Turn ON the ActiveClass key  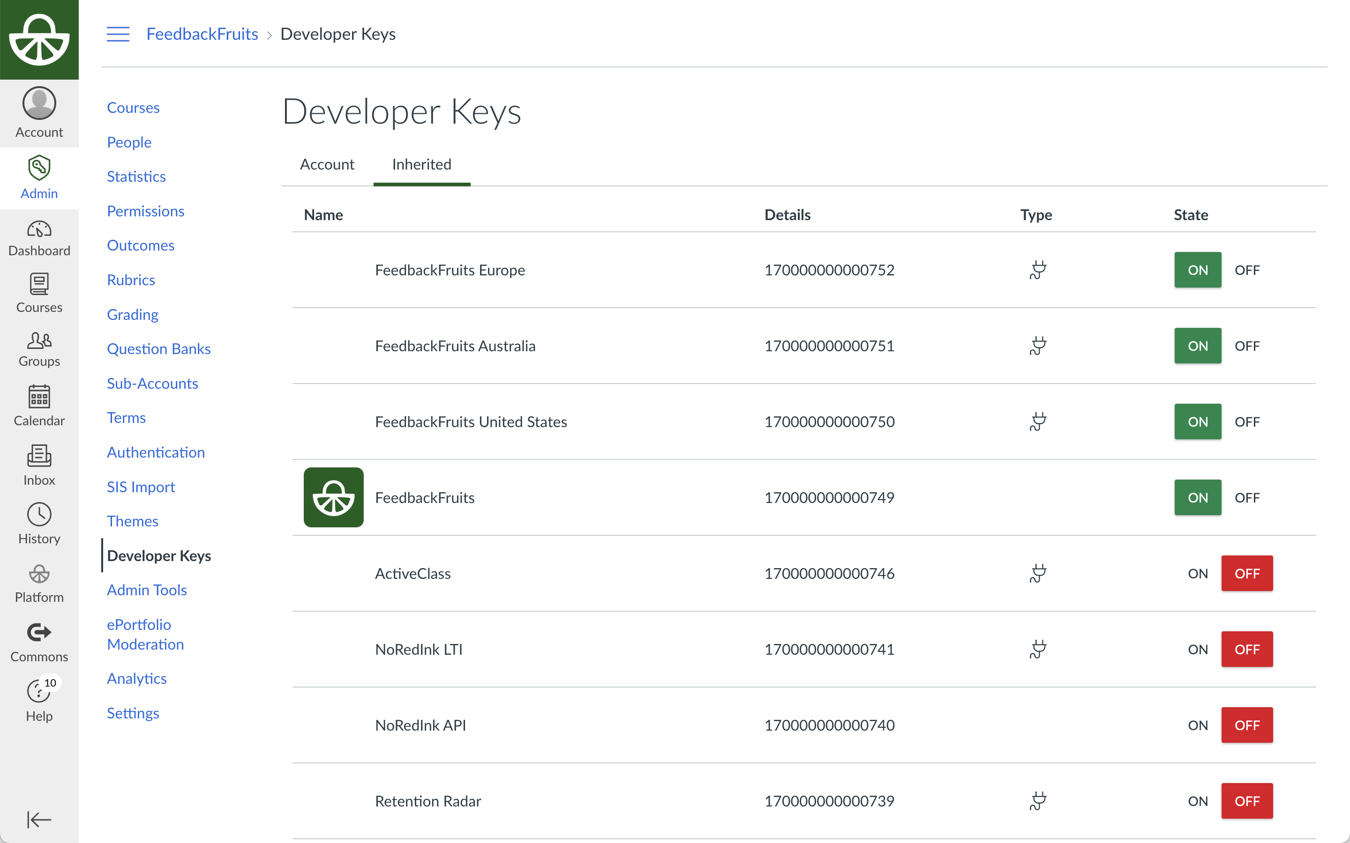(x=1198, y=573)
